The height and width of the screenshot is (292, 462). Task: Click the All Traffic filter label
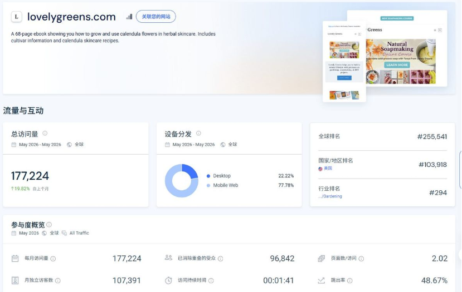(79, 233)
